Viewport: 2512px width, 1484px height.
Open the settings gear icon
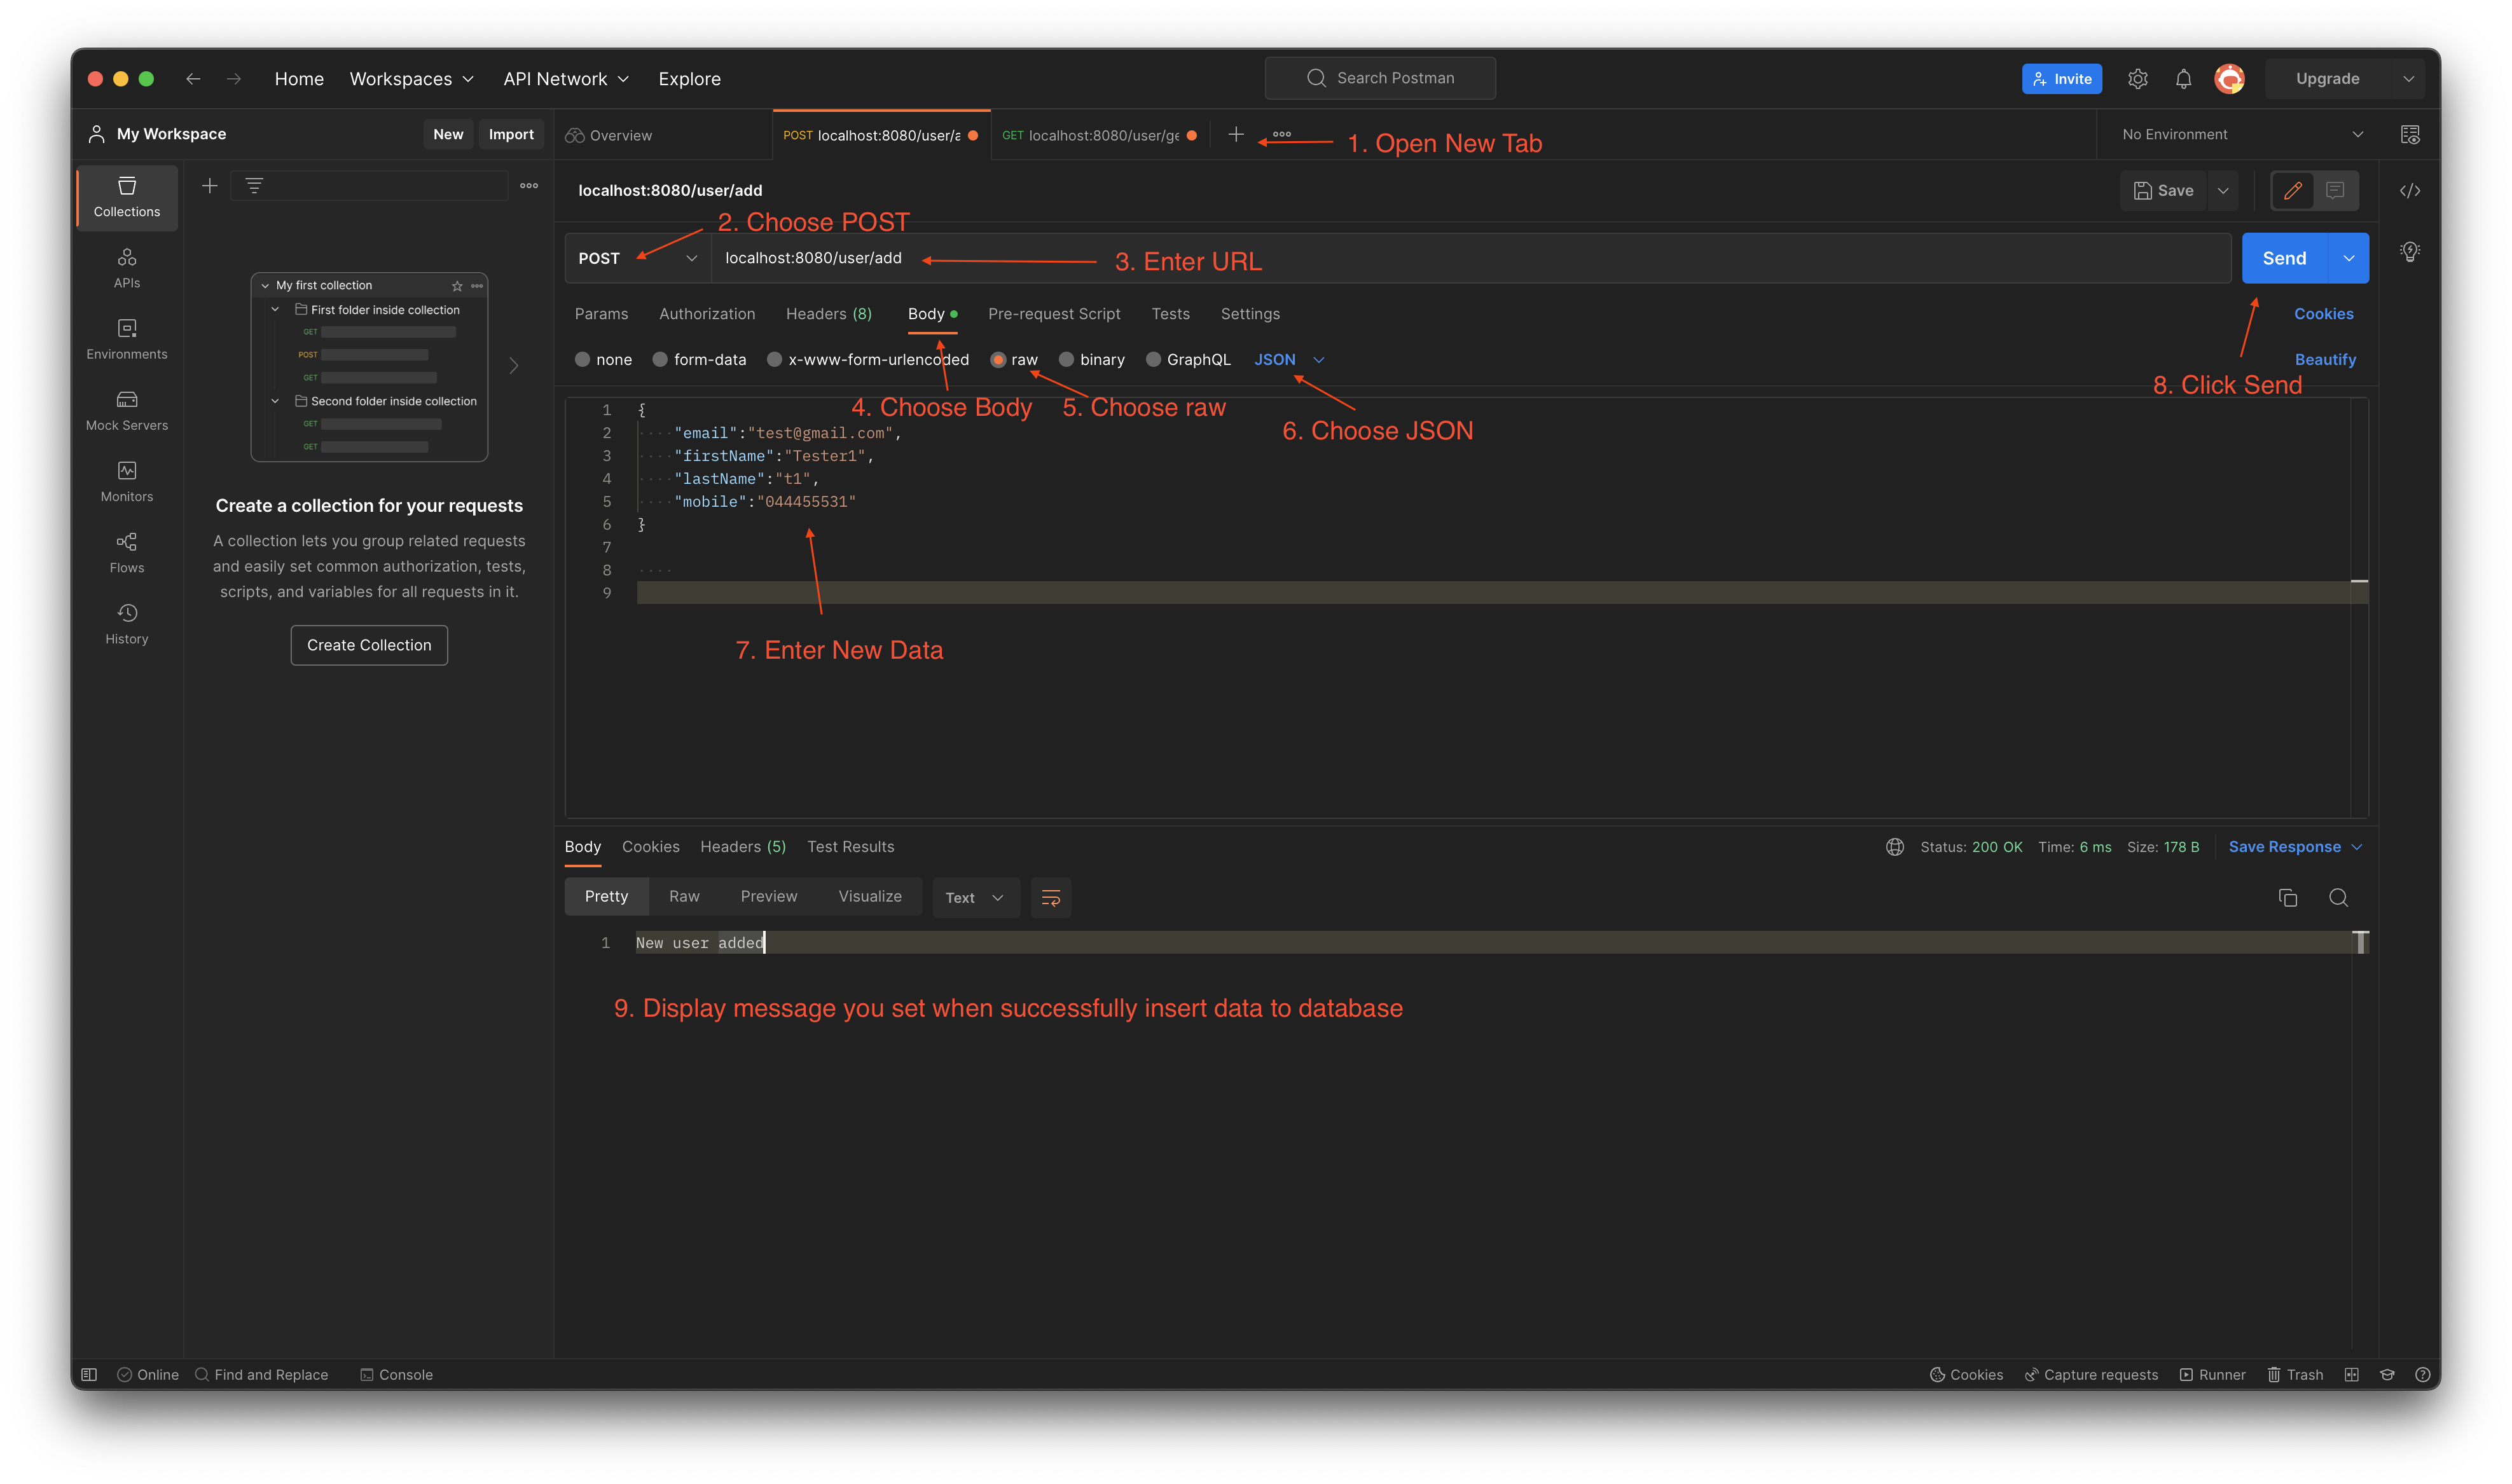coord(2137,79)
